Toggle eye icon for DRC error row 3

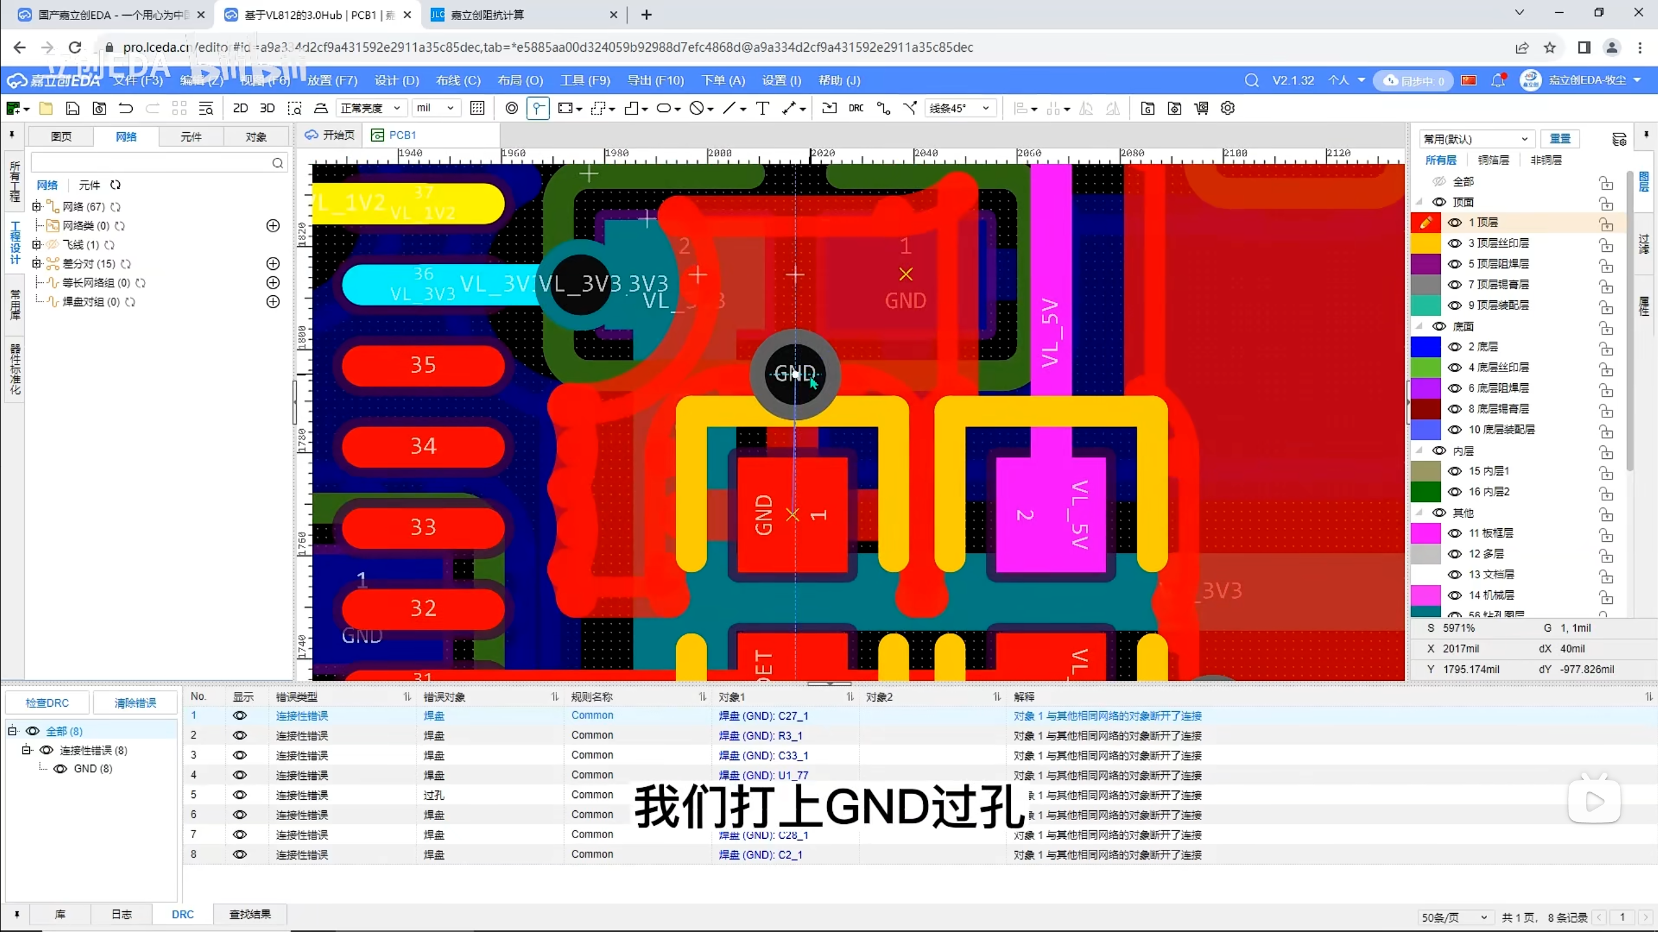pos(240,755)
